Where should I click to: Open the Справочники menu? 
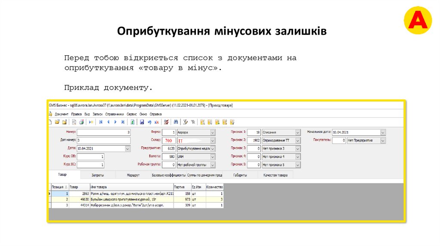[x=114, y=114]
